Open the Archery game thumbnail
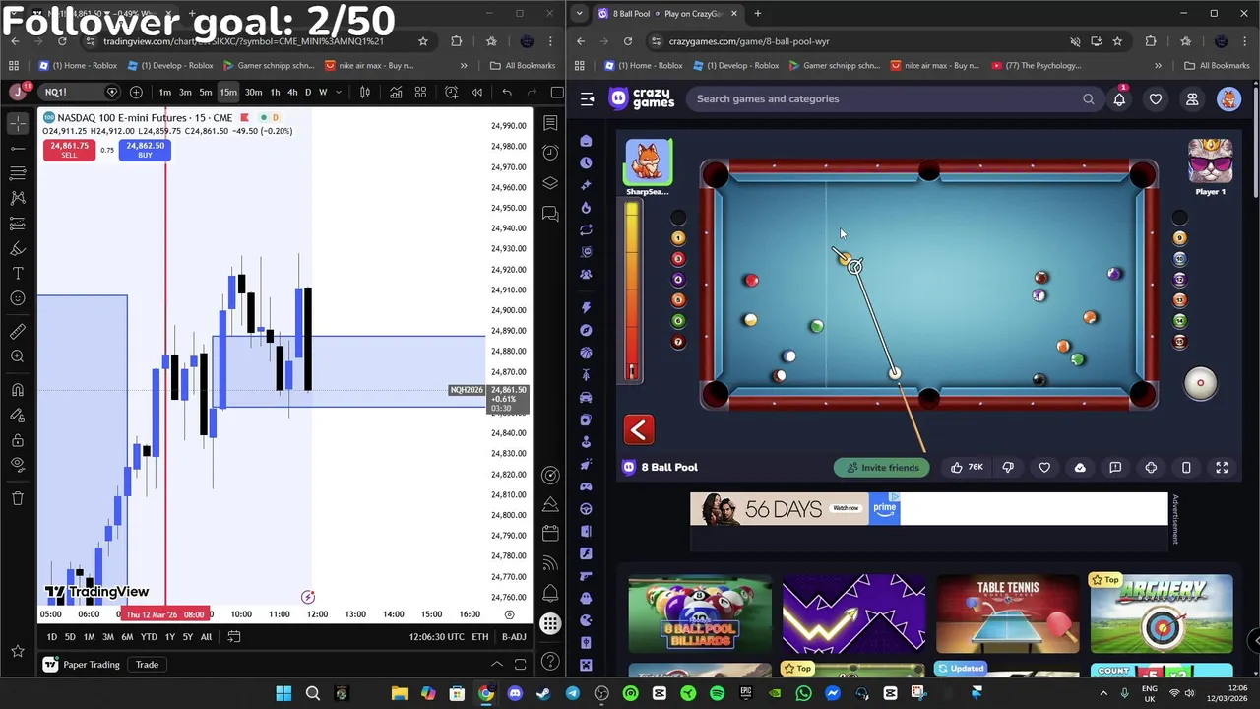The width and height of the screenshot is (1260, 709). coord(1162,613)
